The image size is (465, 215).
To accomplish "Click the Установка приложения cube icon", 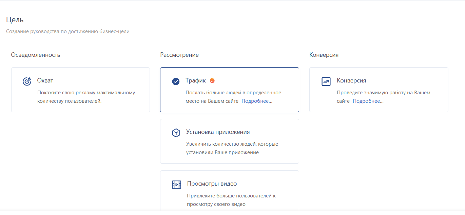I will (176, 133).
